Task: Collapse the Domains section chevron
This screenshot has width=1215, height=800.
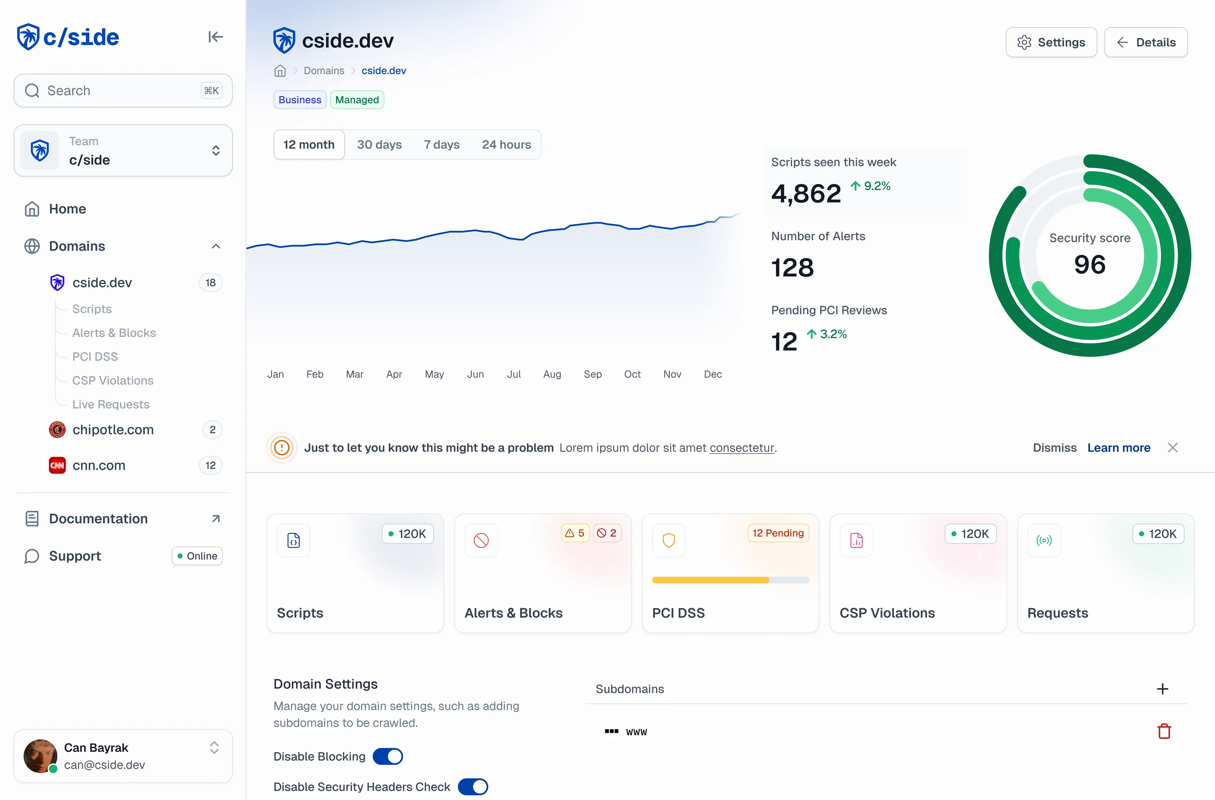Action: point(215,246)
